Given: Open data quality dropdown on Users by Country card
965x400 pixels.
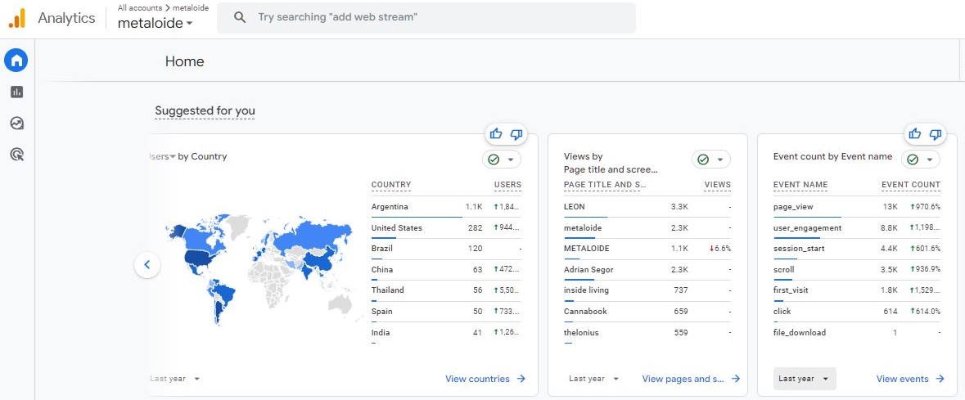Looking at the screenshot, I should [x=502, y=160].
